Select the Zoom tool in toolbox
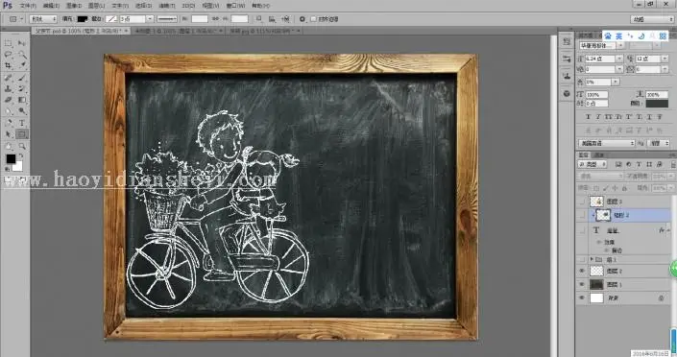This screenshot has width=677, height=357. pos(22,146)
